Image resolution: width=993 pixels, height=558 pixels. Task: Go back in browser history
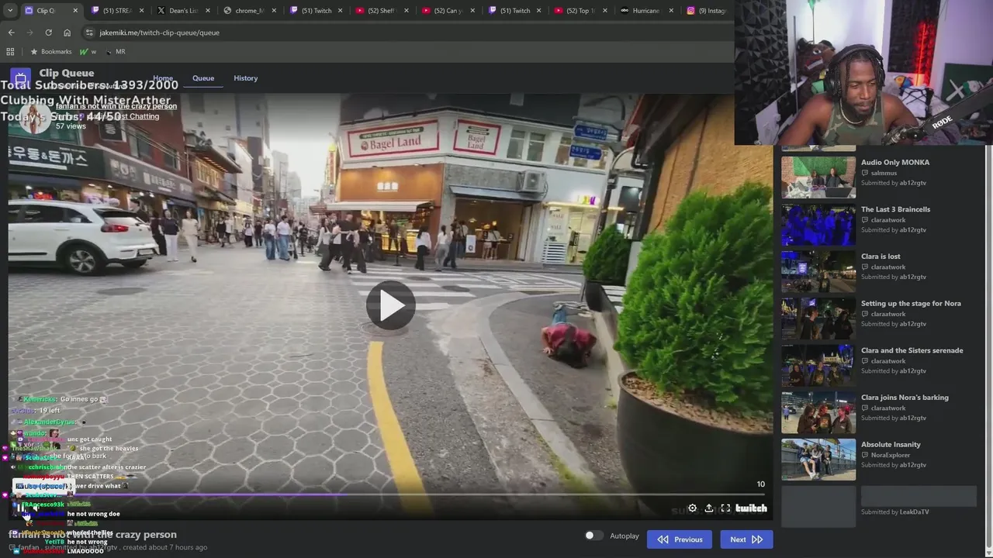click(11, 33)
